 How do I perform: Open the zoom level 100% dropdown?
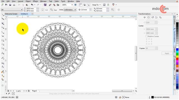(72, 5)
